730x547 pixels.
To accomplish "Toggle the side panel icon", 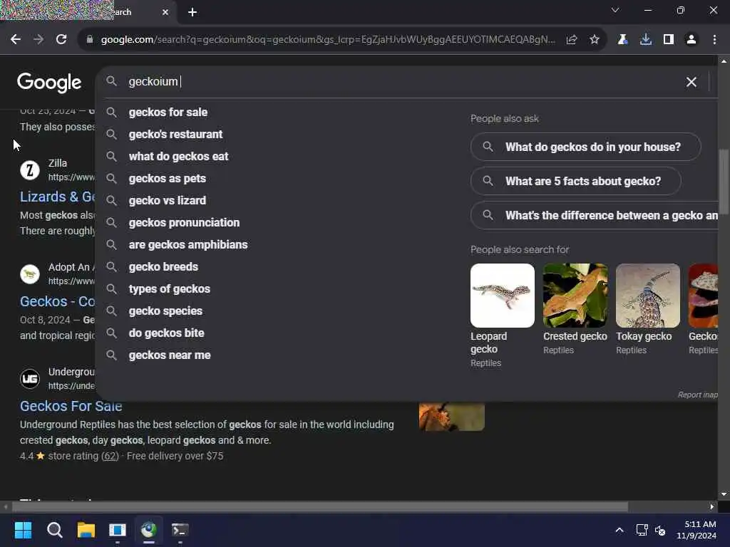I will [669, 40].
